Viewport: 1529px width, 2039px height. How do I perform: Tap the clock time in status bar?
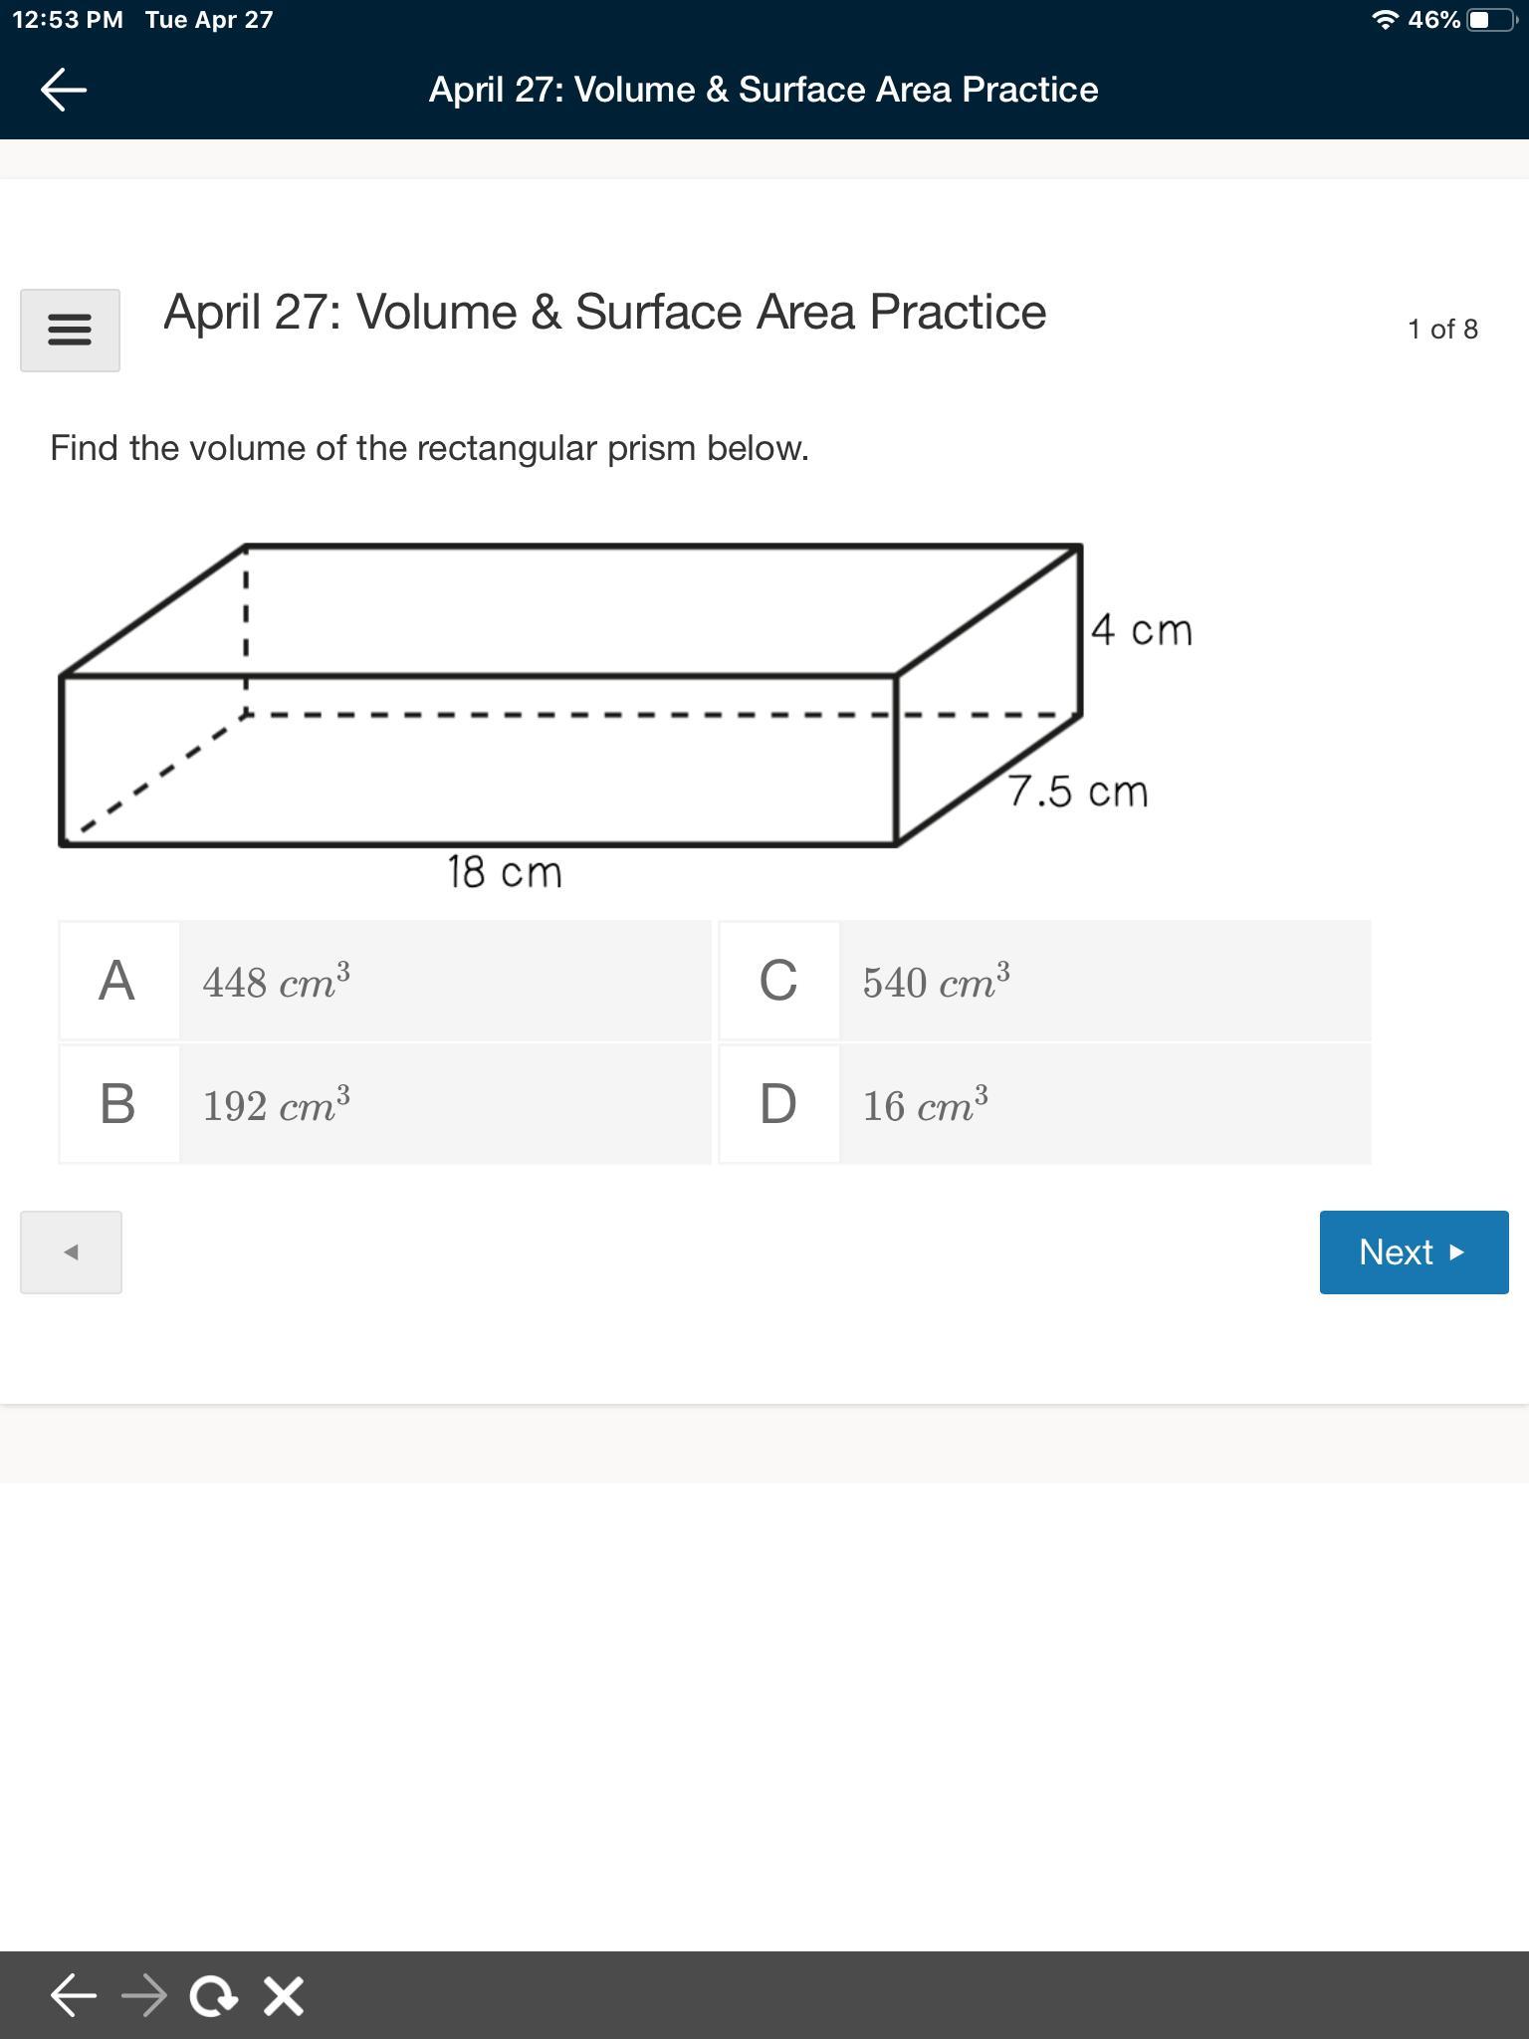click(68, 20)
